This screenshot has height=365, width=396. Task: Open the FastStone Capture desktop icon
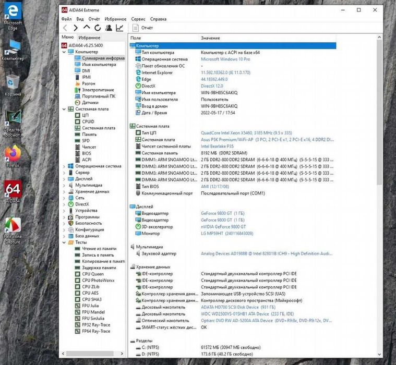[13, 231]
